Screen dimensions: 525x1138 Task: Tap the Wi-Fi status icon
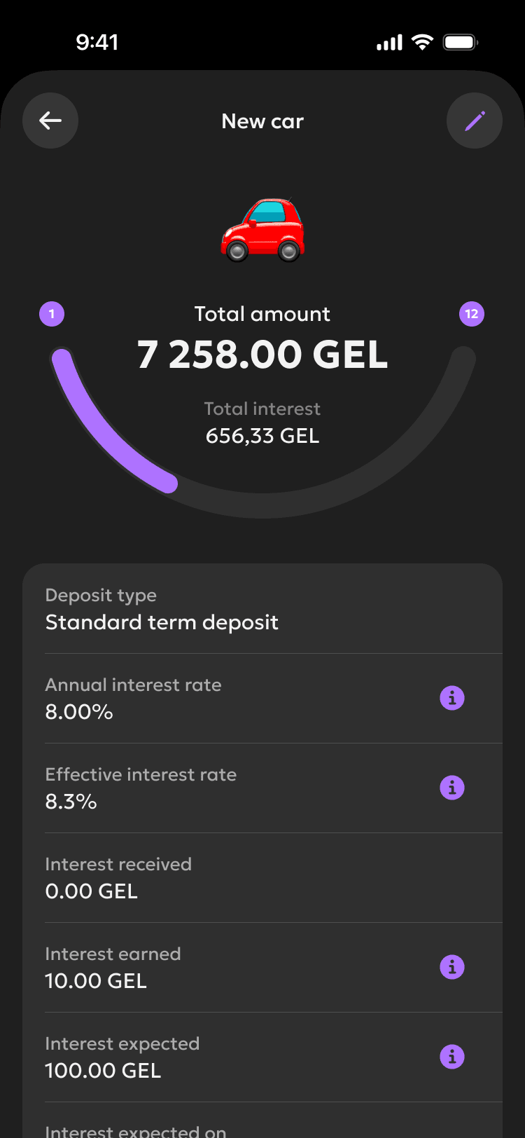[x=422, y=42]
